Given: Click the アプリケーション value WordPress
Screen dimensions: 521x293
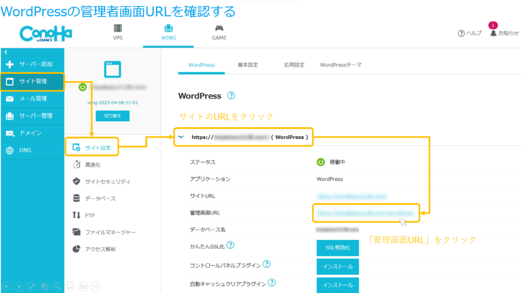Looking at the screenshot, I should click(x=330, y=179).
